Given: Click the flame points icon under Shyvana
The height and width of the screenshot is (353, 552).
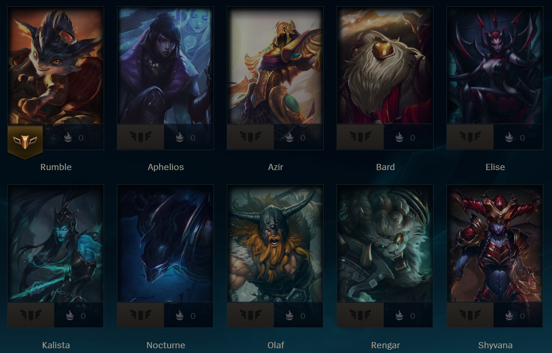Looking at the screenshot, I should (509, 315).
